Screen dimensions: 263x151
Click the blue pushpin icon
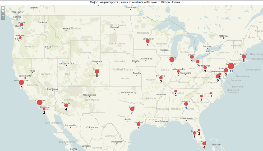click(x=3, y=18)
